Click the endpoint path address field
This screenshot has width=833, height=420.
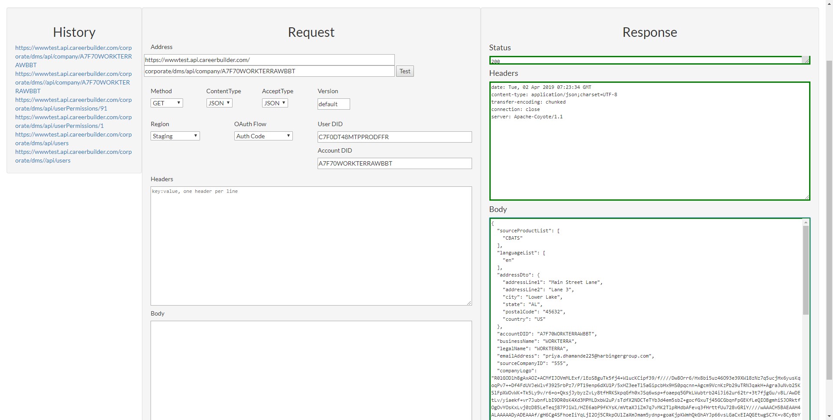269,71
